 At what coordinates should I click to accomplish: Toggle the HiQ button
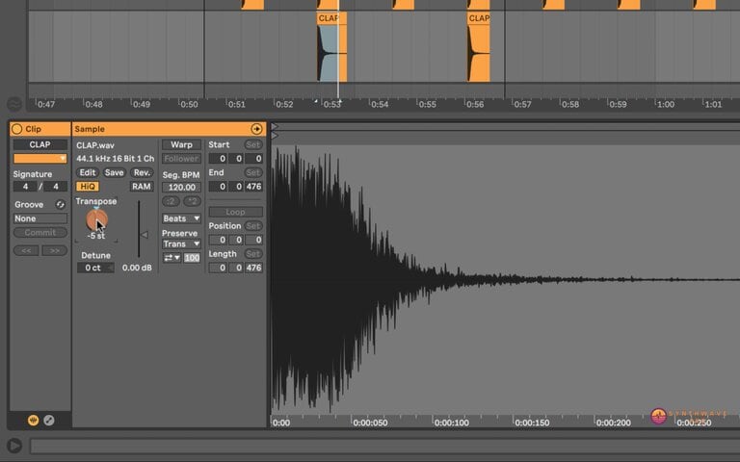(x=88, y=186)
